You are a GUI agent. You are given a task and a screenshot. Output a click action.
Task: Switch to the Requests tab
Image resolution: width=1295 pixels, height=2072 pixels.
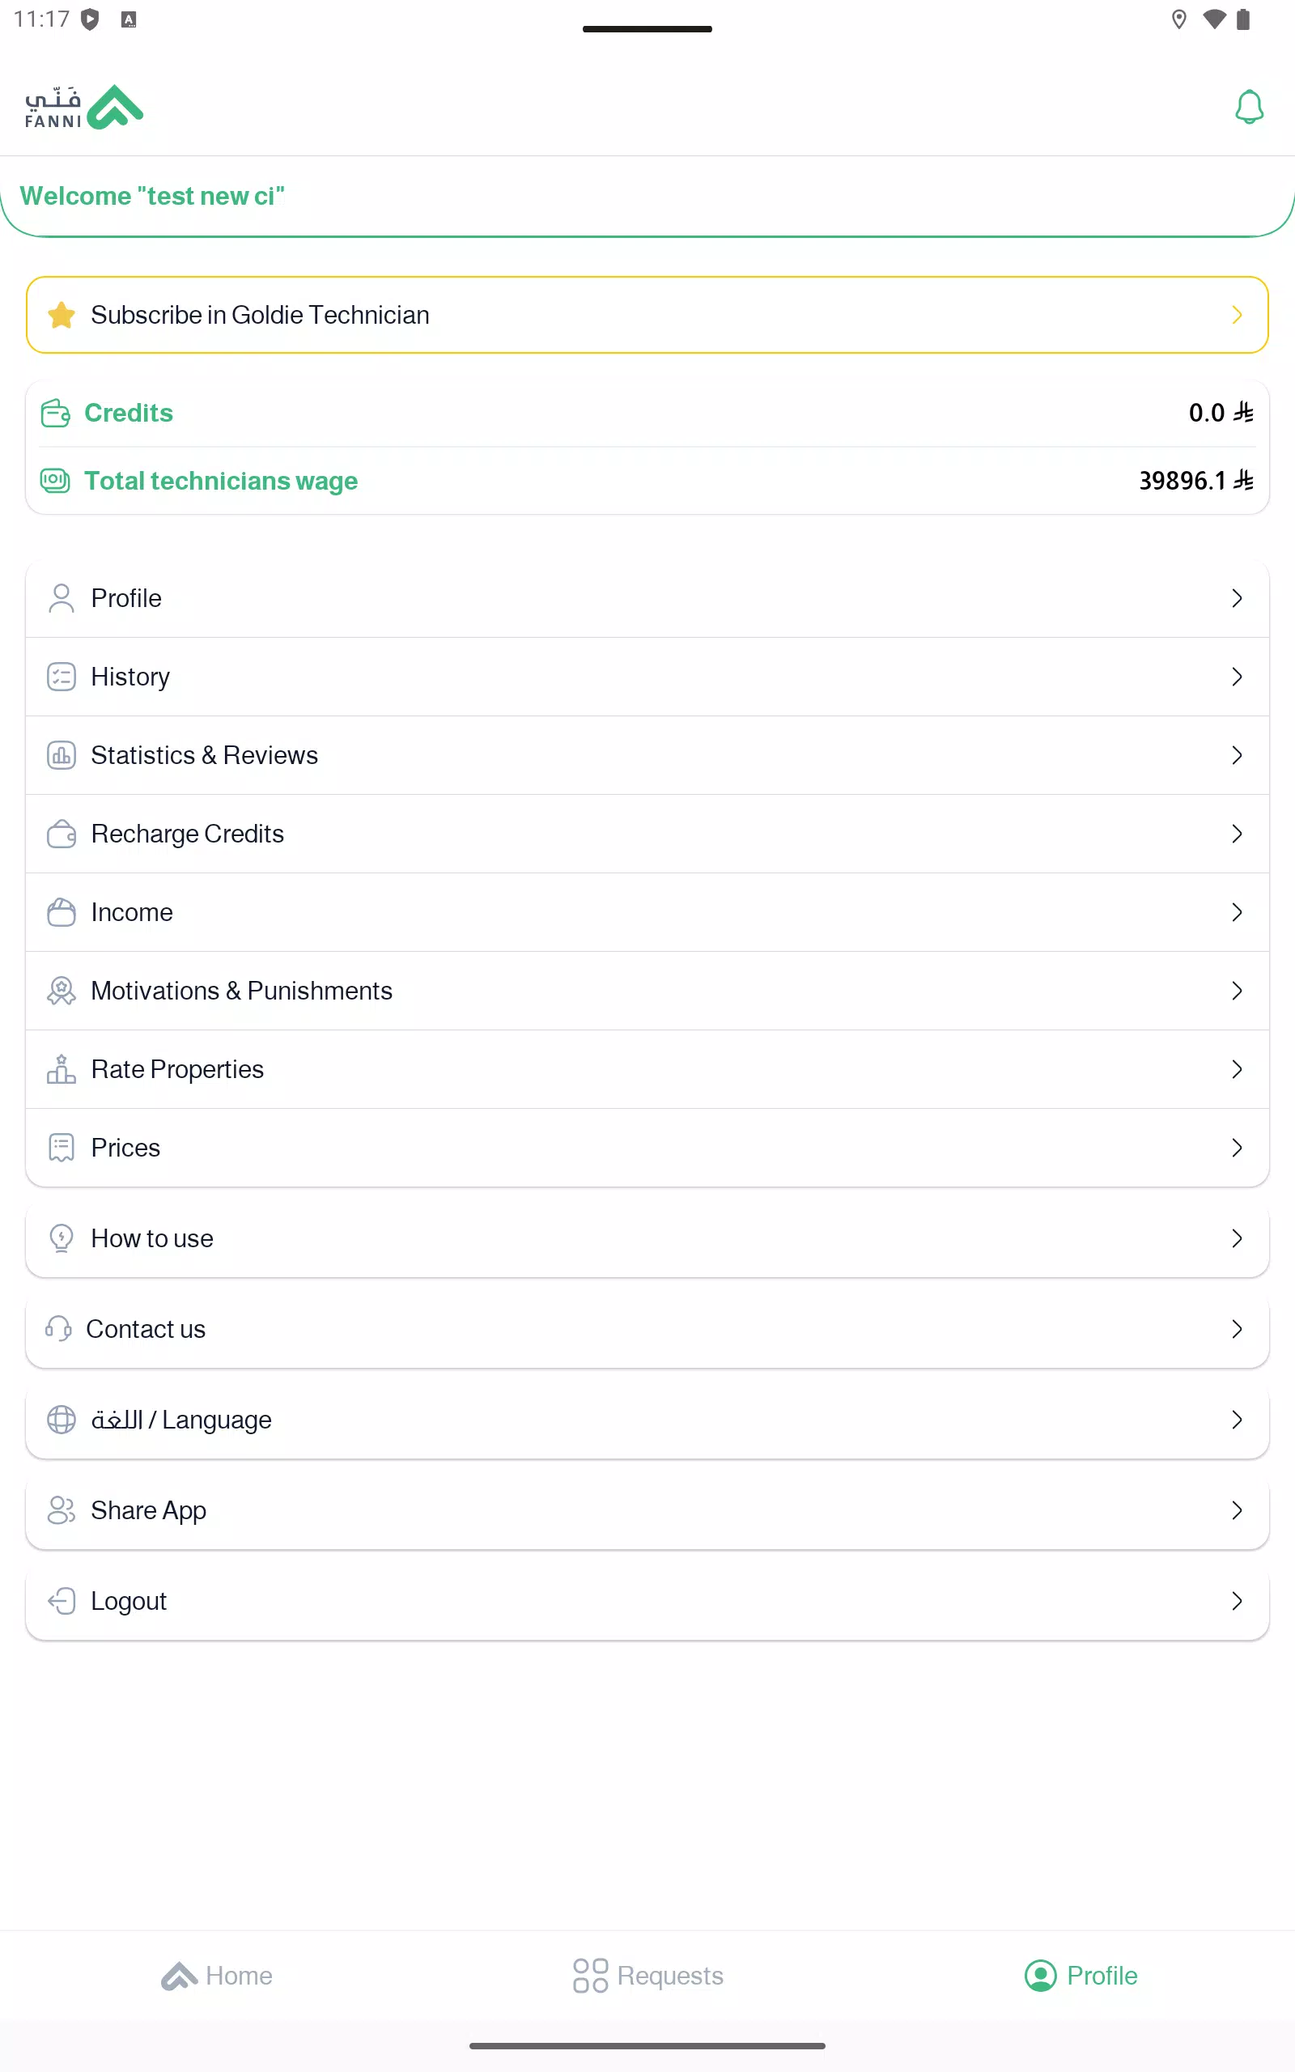647,1975
